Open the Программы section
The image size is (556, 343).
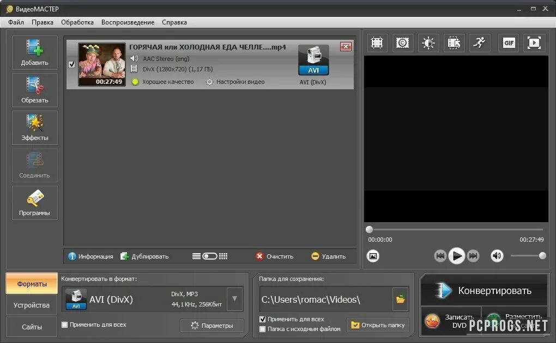(35, 203)
